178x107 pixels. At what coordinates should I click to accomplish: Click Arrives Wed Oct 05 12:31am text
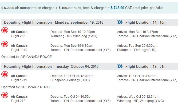pyautogui.click(x=138, y=97)
